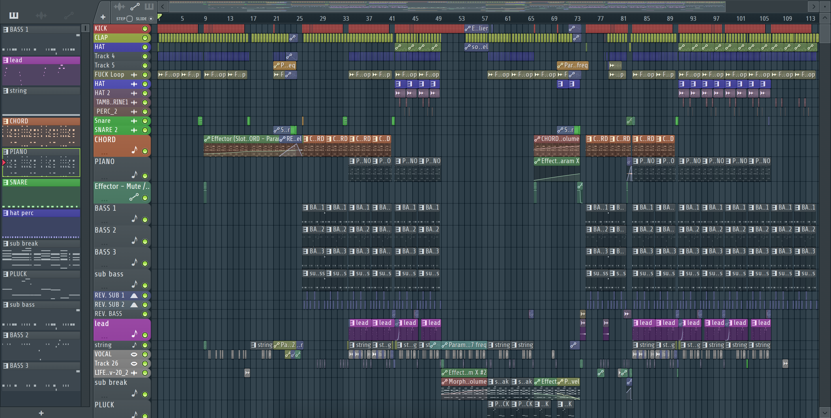Viewport: 831px width, 418px height.
Task: Toggle the SLIDE mode radio button
Action: click(151, 19)
